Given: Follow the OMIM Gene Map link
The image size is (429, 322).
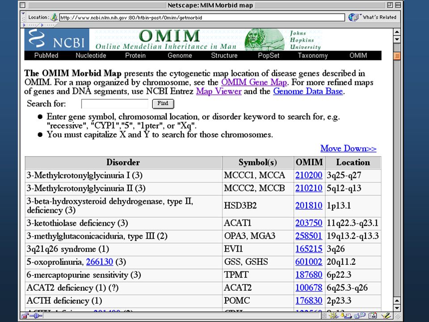Looking at the screenshot, I should pyautogui.click(x=254, y=82).
